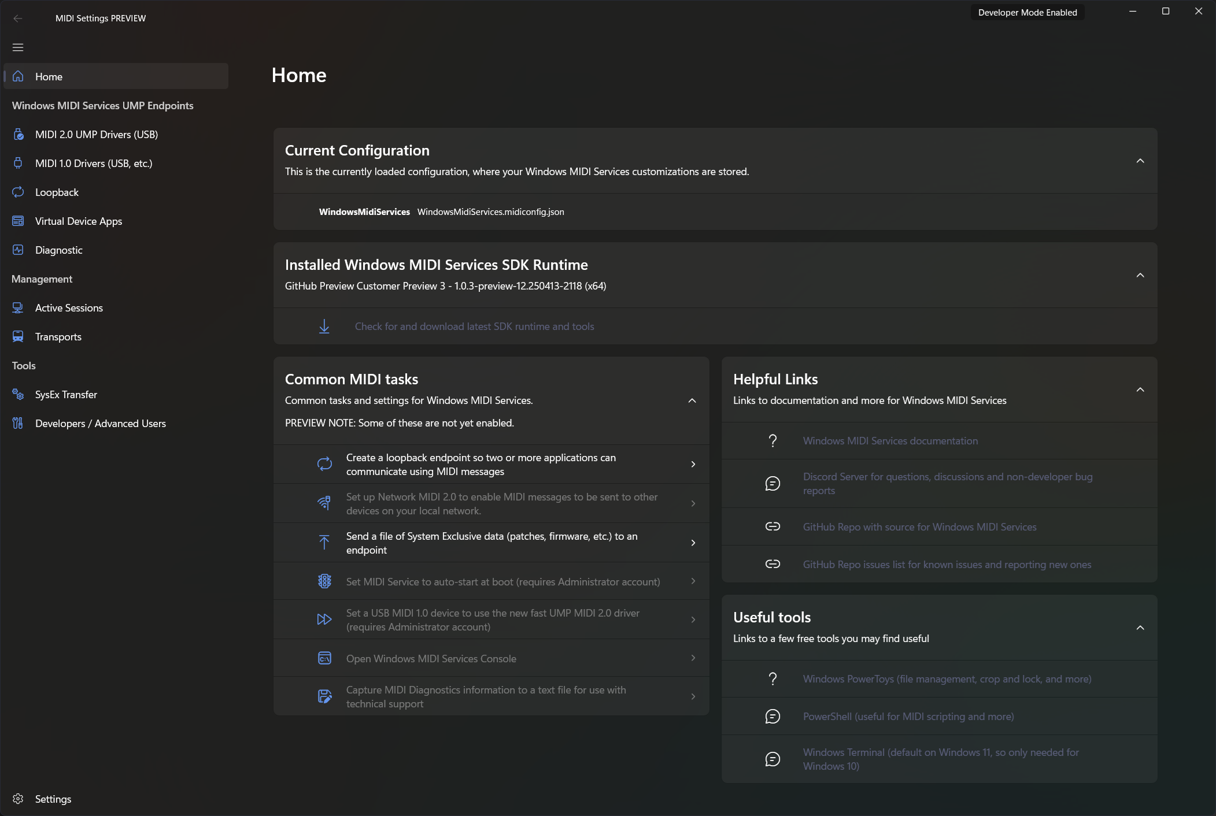The width and height of the screenshot is (1216, 816).
Task: Collapse the Helpful Links panel
Action: (x=1140, y=390)
